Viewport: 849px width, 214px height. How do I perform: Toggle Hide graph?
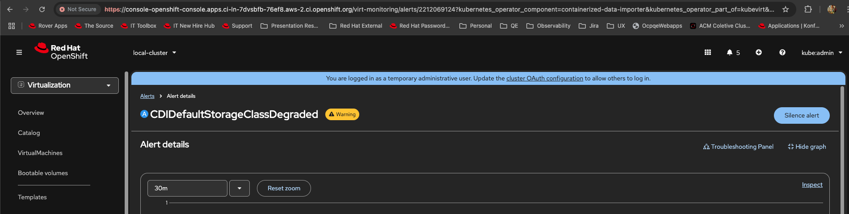pos(807,147)
